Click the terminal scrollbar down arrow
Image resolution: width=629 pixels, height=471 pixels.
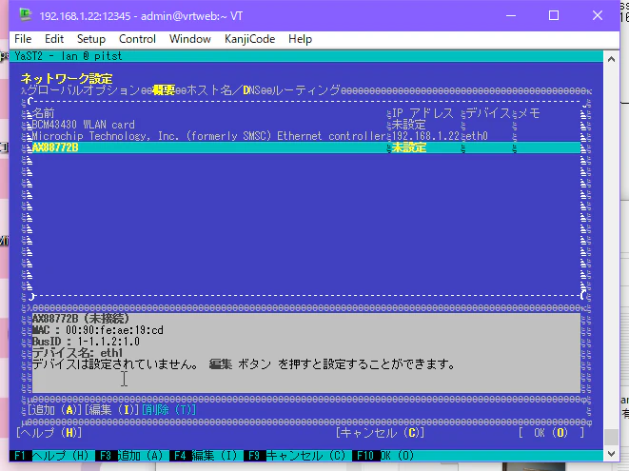[611, 454]
